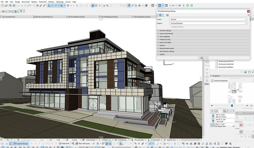Open the Engine dropdown showing Corona Renderer
254x148 pixels.
click(208, 23)
